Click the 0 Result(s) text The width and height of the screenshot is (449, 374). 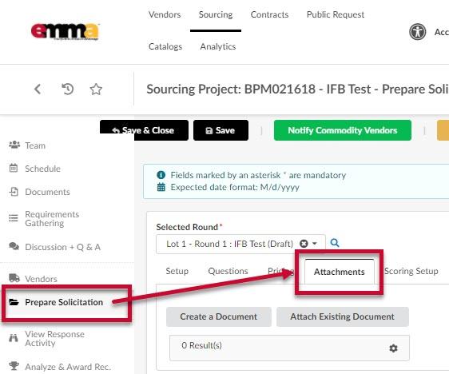(x=201, y=345)
